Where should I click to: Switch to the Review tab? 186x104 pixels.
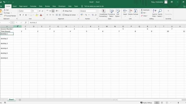(x=47, y=6)
